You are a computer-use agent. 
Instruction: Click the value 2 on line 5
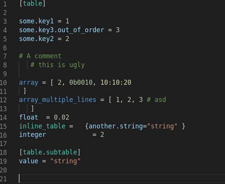[x=67, y=39]
